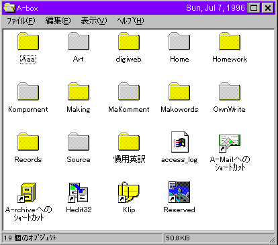Viewport: 278px width, 245px height.
Task: Click the A-rchiveへのショートカット label
Action: (28, 214)
